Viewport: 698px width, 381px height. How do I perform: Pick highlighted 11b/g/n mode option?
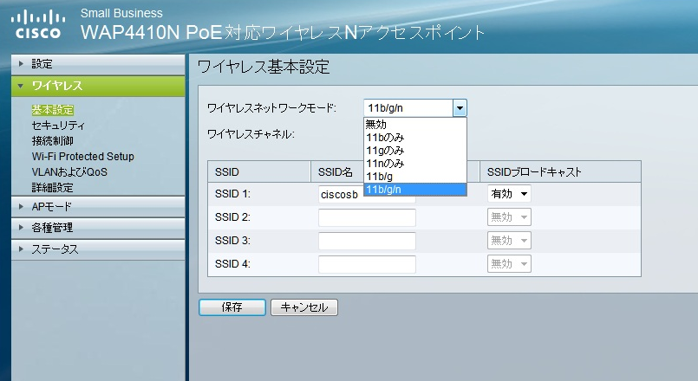pyautogui.click(x=414, y=190)
